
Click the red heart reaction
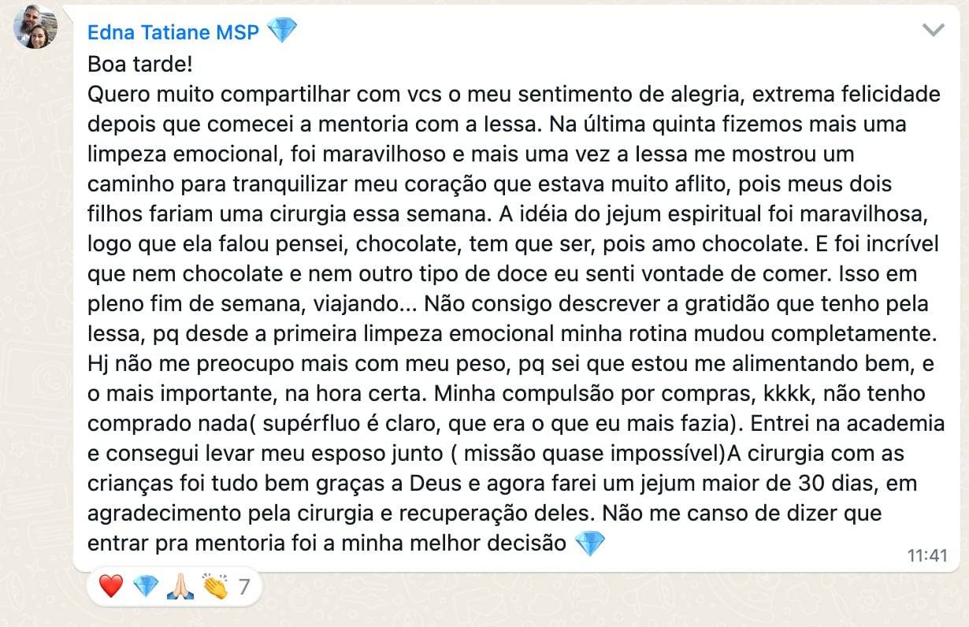[x=111, y=586]
